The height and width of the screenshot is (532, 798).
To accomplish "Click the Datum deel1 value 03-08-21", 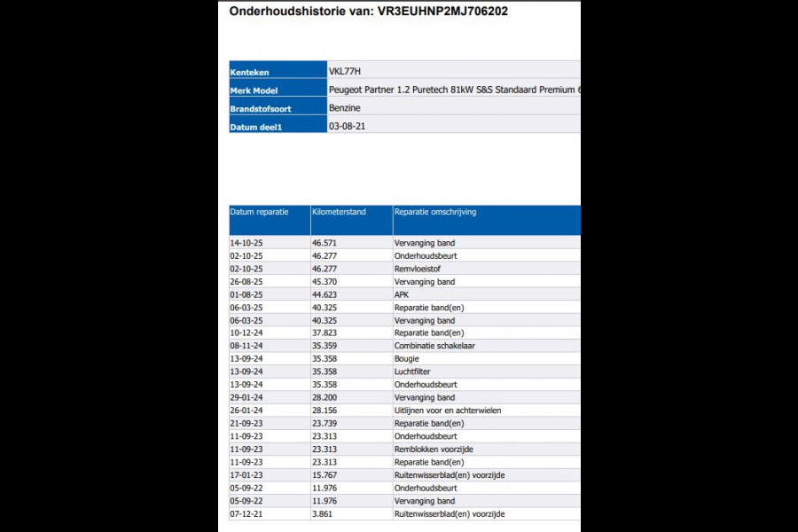I will [x=347, y=126].
